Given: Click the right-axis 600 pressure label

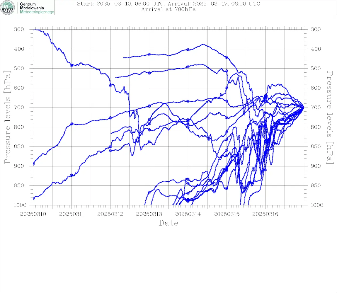Looking at the screenshot, I should pos(316,88).
